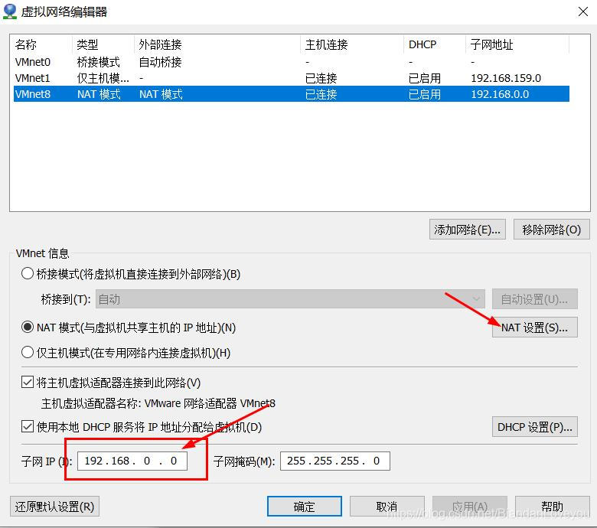
Task: Select the NAT 模式 radio button
Action: coord(28,327)
